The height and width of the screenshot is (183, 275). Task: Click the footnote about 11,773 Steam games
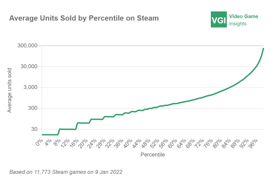click(66, 172)
